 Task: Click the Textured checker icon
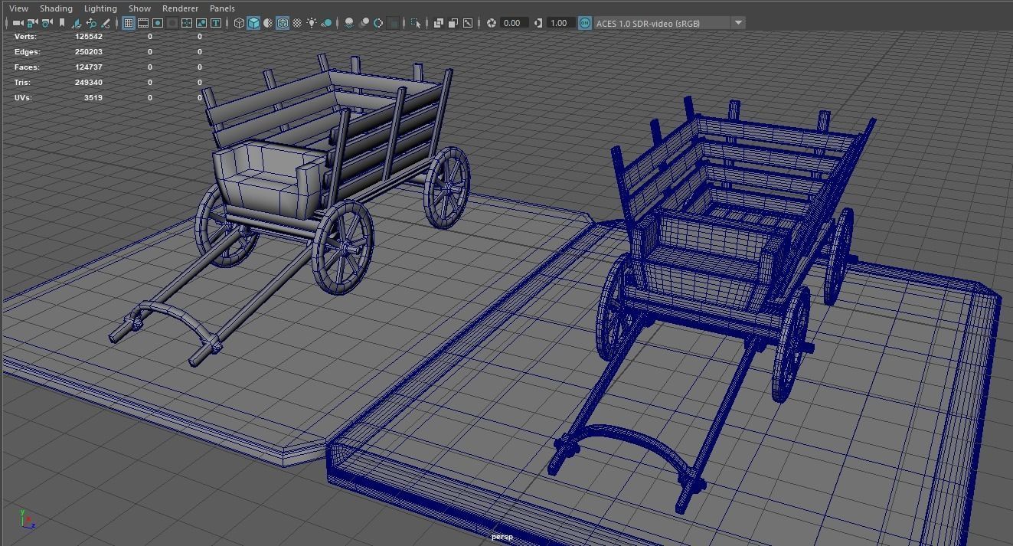(x=297, y=23)
